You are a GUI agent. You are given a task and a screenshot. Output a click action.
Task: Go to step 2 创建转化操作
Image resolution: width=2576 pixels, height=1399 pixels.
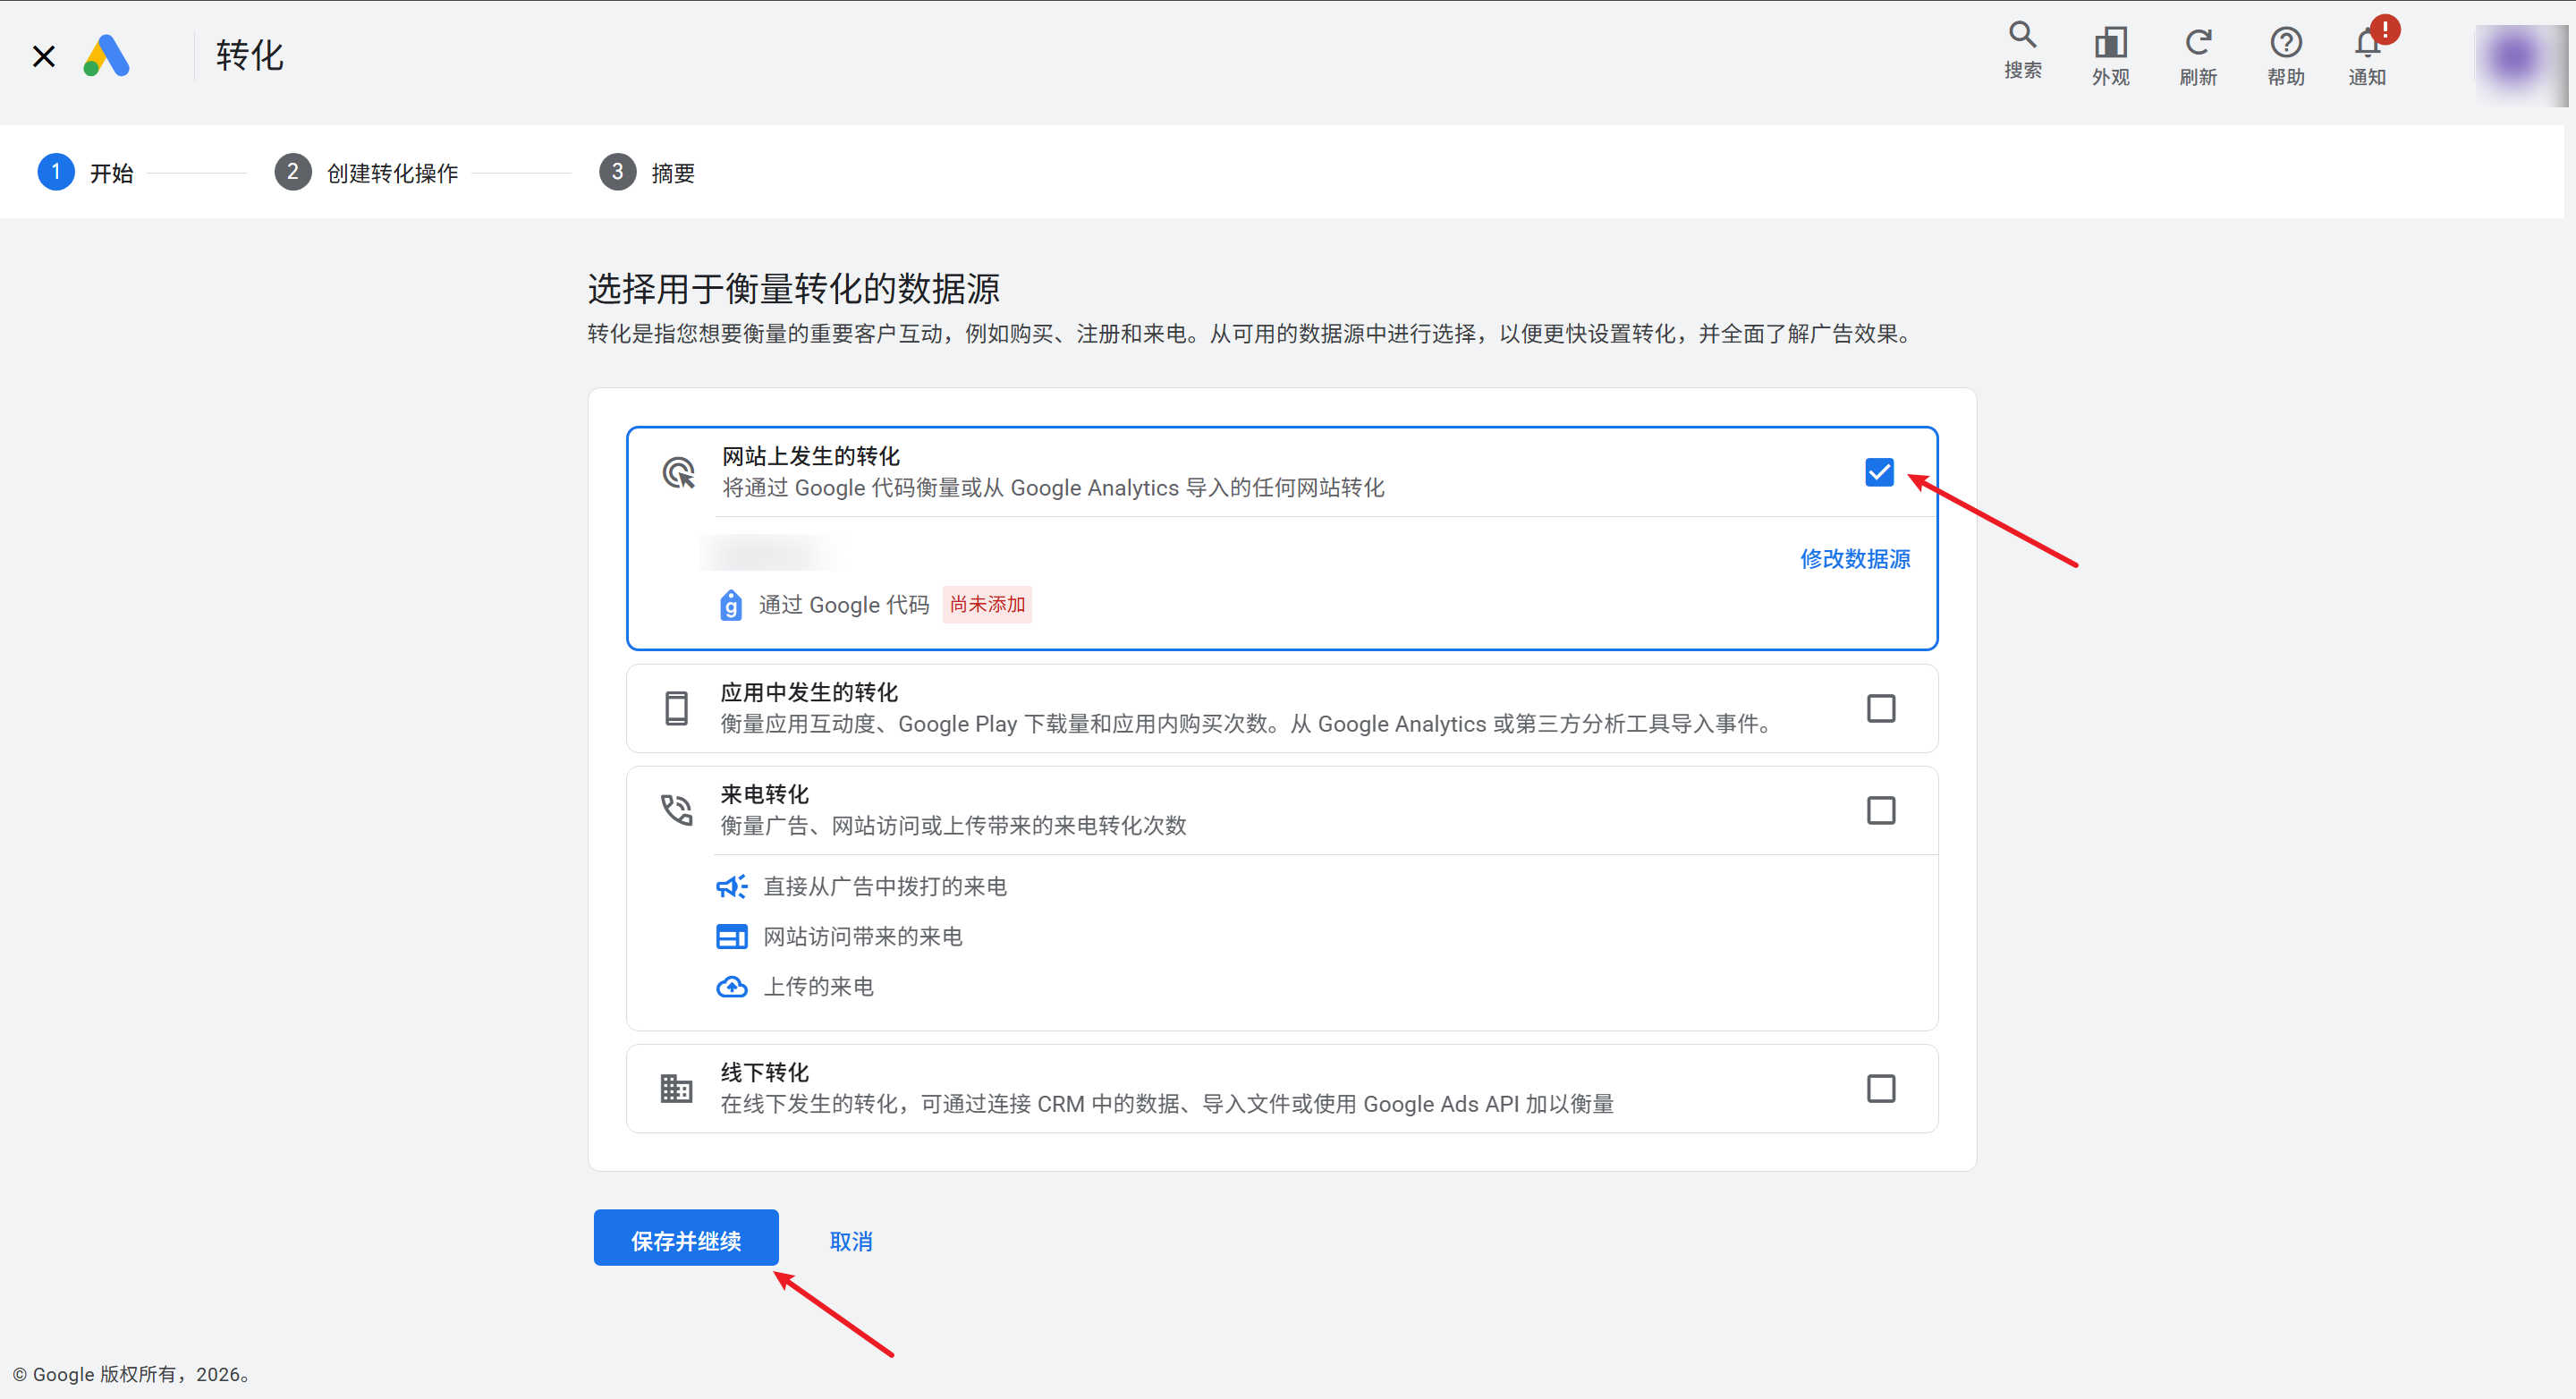366,173
